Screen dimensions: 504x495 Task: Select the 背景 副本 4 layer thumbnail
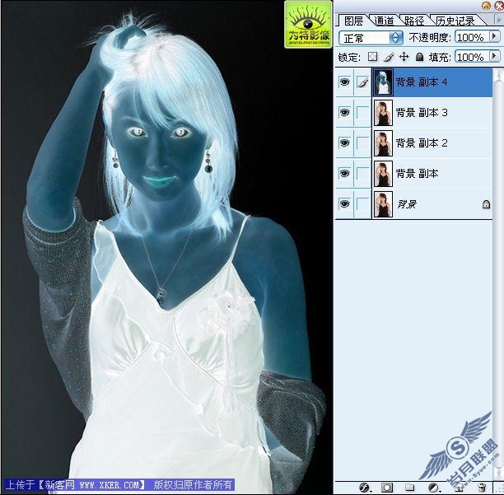[383, 82]
